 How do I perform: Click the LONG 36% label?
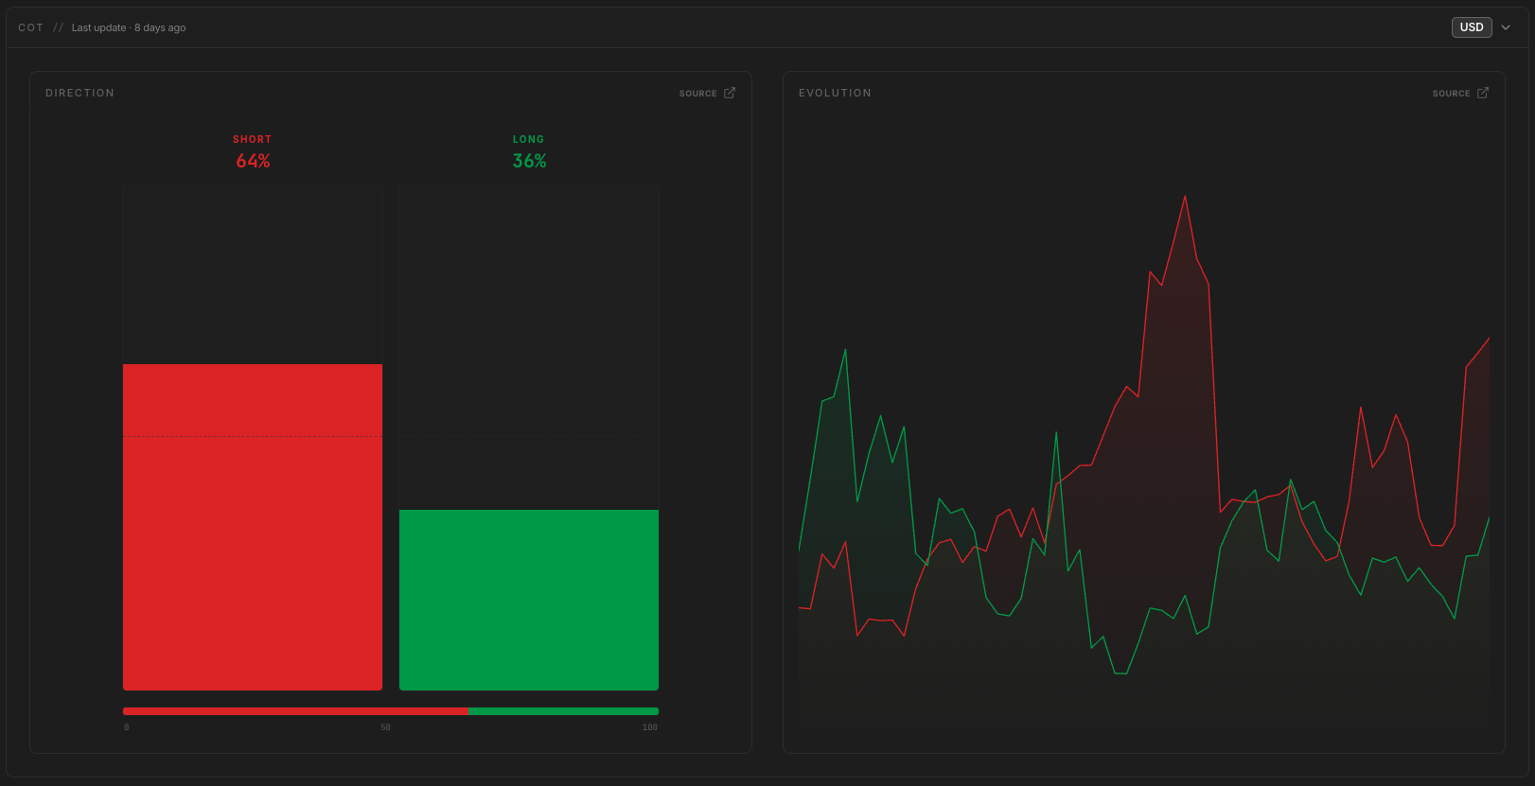tap(529, 151)
